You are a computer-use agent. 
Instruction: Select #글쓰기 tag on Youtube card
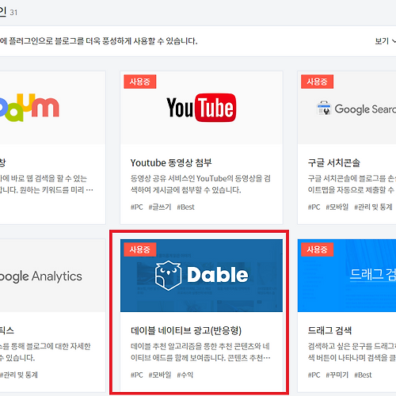pyautogui.click(x=160, y=207)
